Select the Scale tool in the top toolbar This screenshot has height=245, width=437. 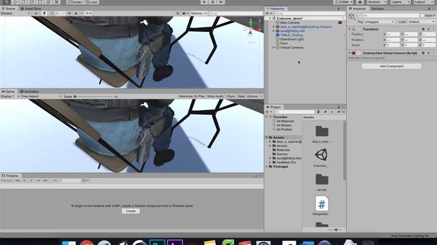[32, 2]
